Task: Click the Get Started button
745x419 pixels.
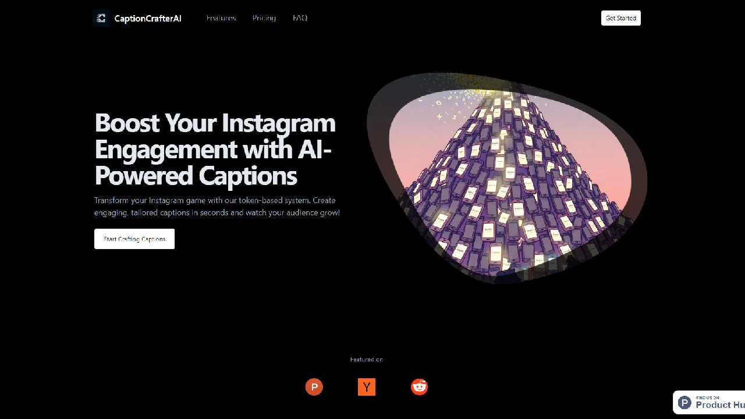Action: pos(621,18)
